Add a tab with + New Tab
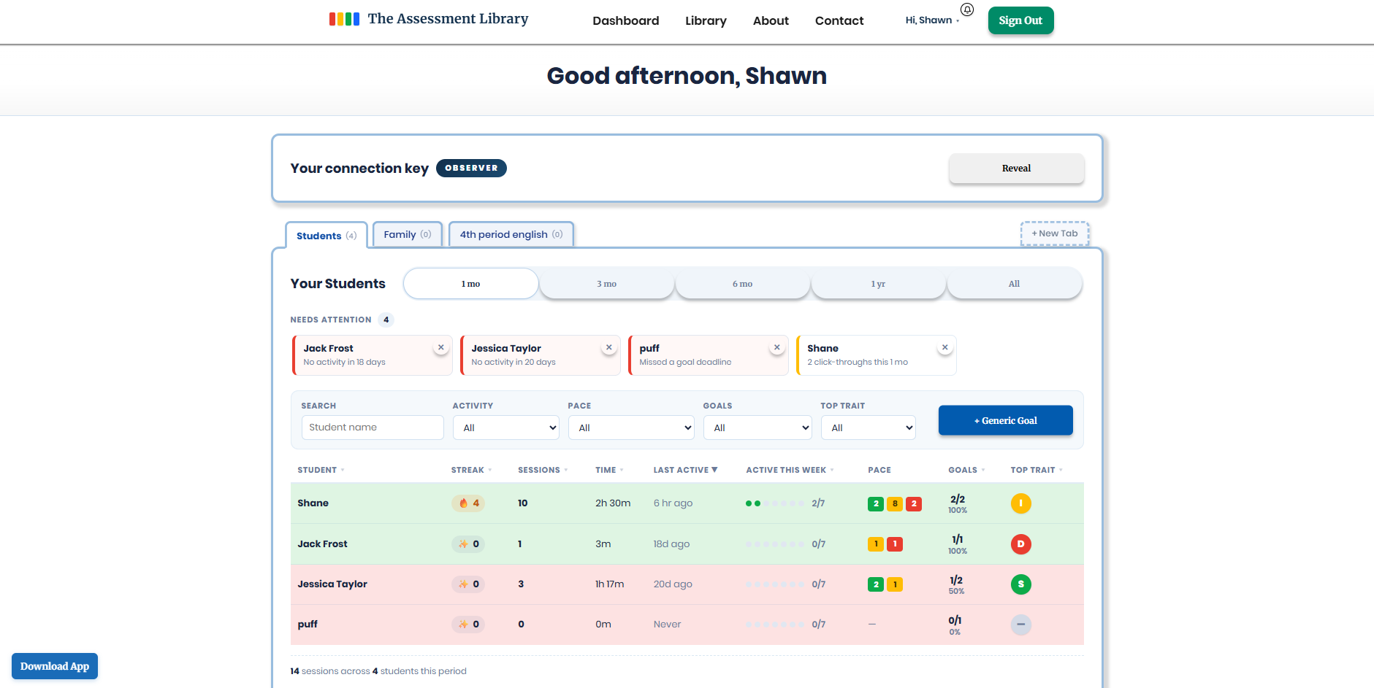This screenshot has height=688, width=1374. [1055, 233]
